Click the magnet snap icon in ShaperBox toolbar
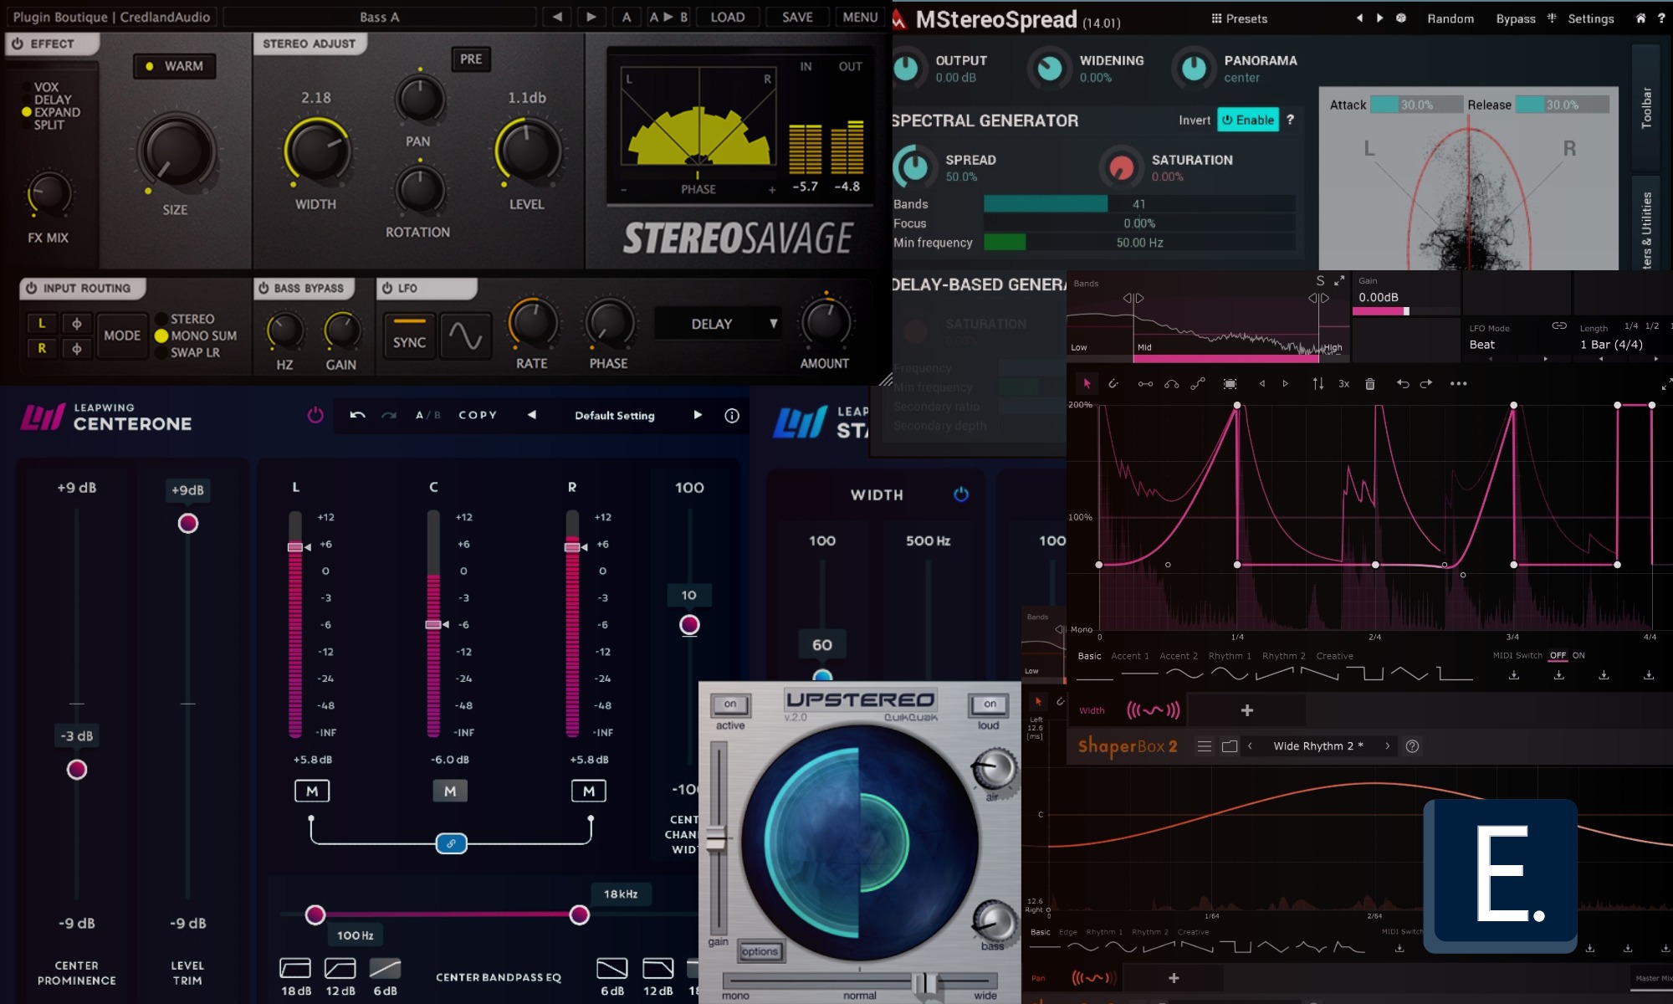The height and width of the screenshot is (1004, 1673). pyautogui.click(x=1113, y=383)
